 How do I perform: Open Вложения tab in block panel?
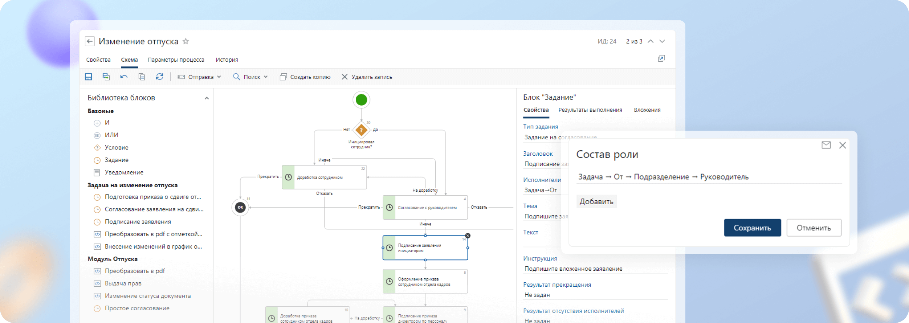(647, 110)
